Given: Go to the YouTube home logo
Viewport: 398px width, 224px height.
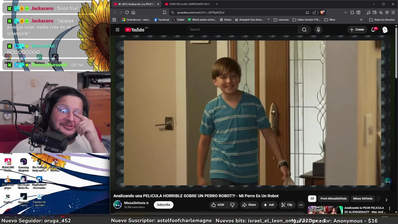Looking at the screenshot, I should point(135,30).
